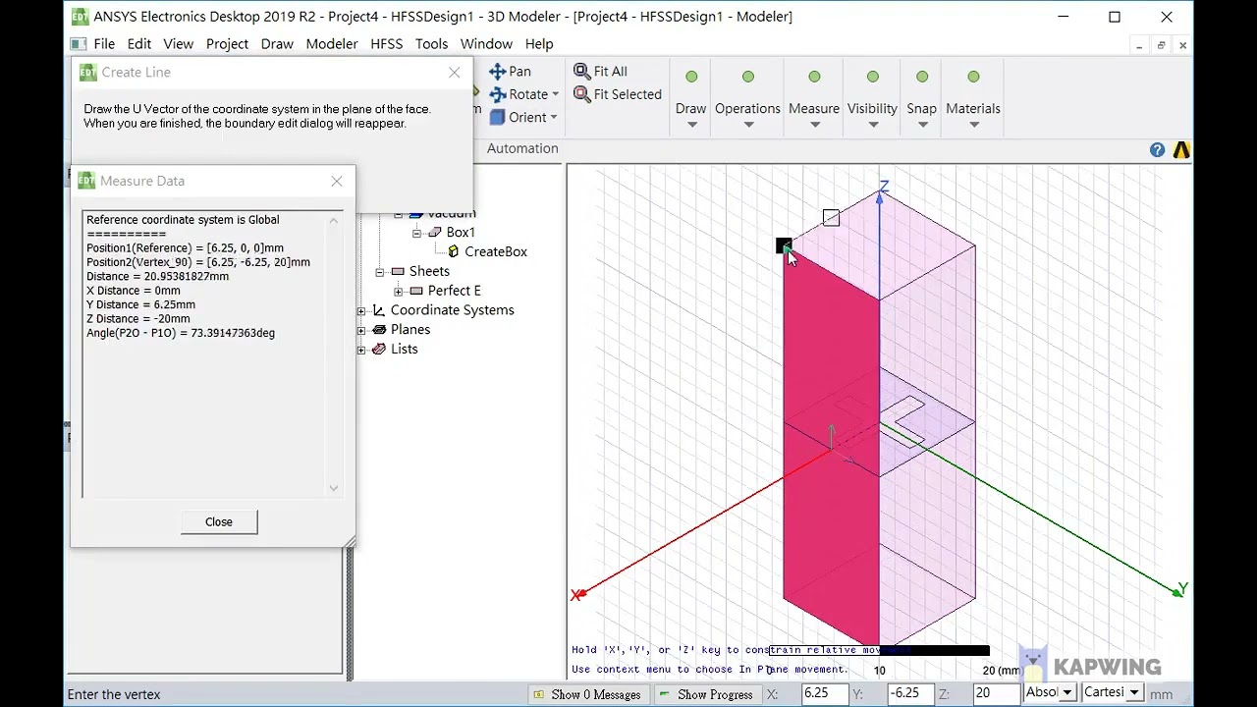Click the blue help question-mark icon
This screenshot has height=707, width=1257.
pos(1158,150)
